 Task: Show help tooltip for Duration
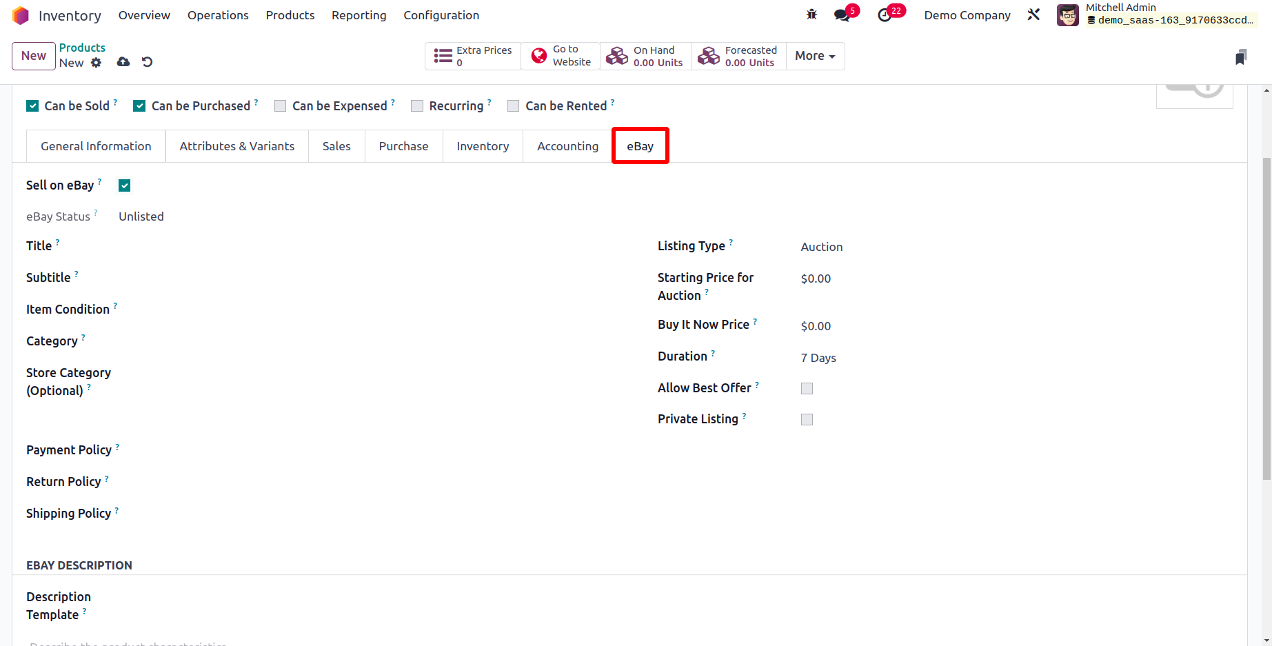[x=713, y=352]
